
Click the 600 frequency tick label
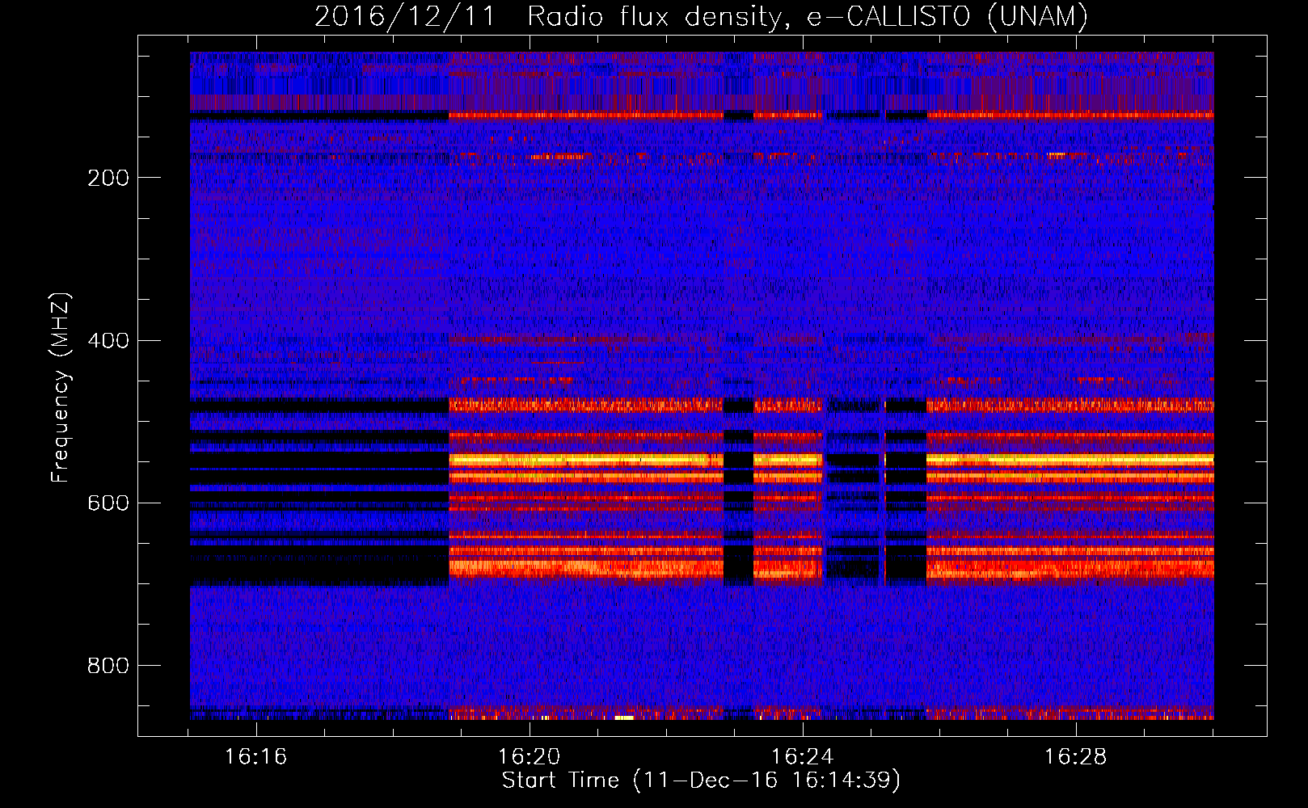(x=108, y=503)
